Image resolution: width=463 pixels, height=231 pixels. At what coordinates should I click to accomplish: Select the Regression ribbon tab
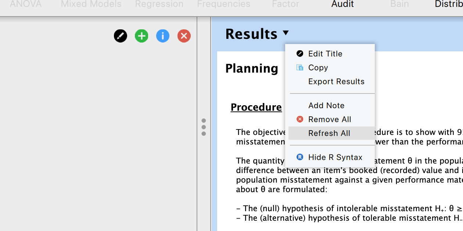[159, 4]
